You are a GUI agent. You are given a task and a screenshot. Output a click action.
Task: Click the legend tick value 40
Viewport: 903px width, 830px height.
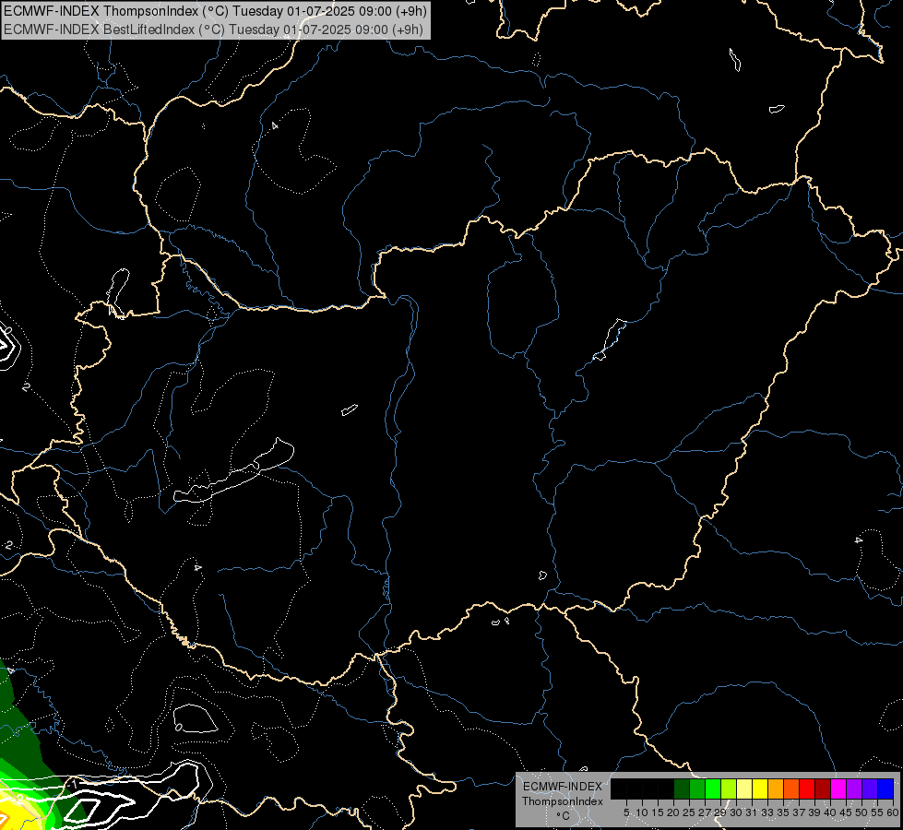point(830,812)
